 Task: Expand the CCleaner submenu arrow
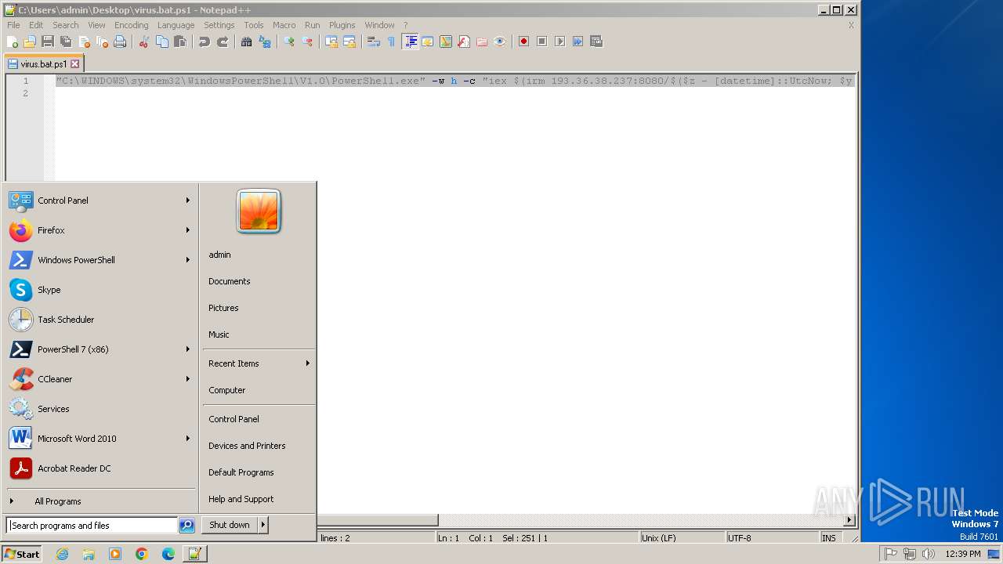pyautogui.click(x=188, y=379)
